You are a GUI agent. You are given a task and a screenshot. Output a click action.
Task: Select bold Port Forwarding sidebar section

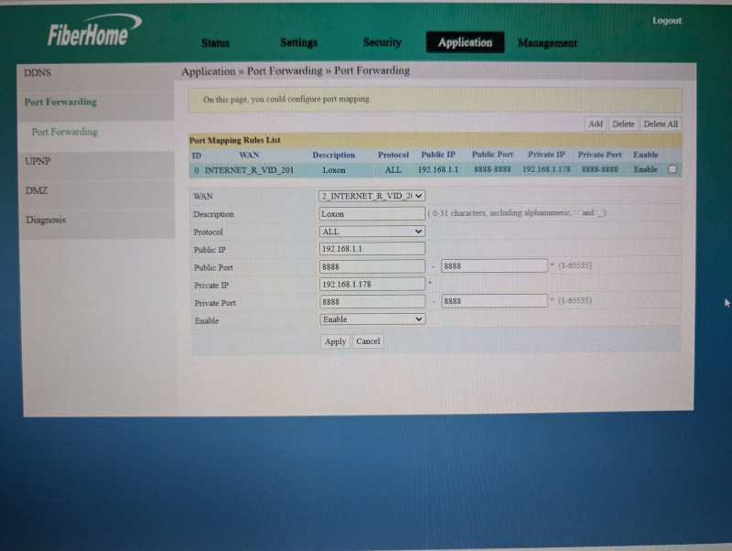tap(60, 102)
